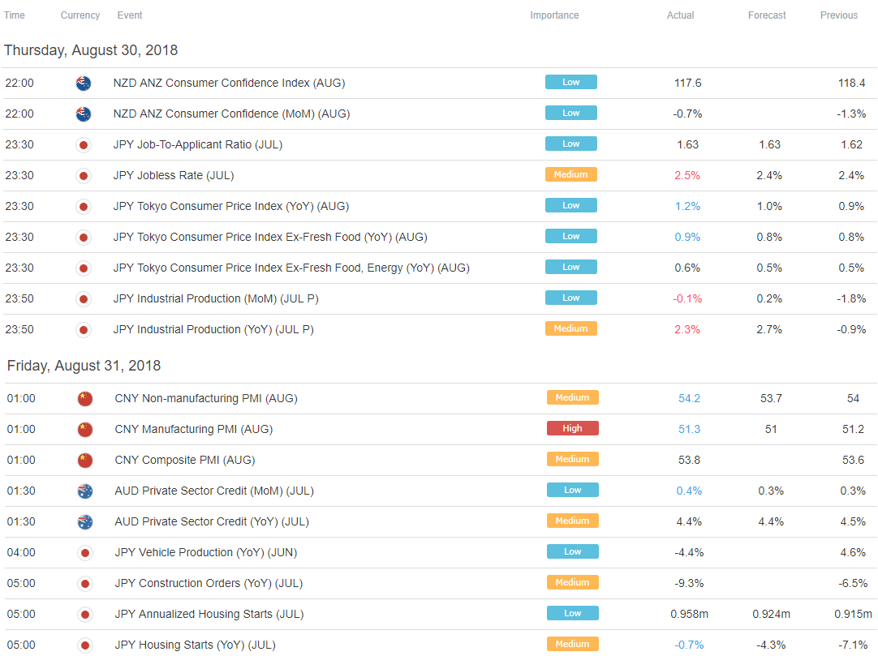This screenshot has height=656, width=878.
Task: Select the JPY flag next to Vehicle Production
Action: coord(84,552)
